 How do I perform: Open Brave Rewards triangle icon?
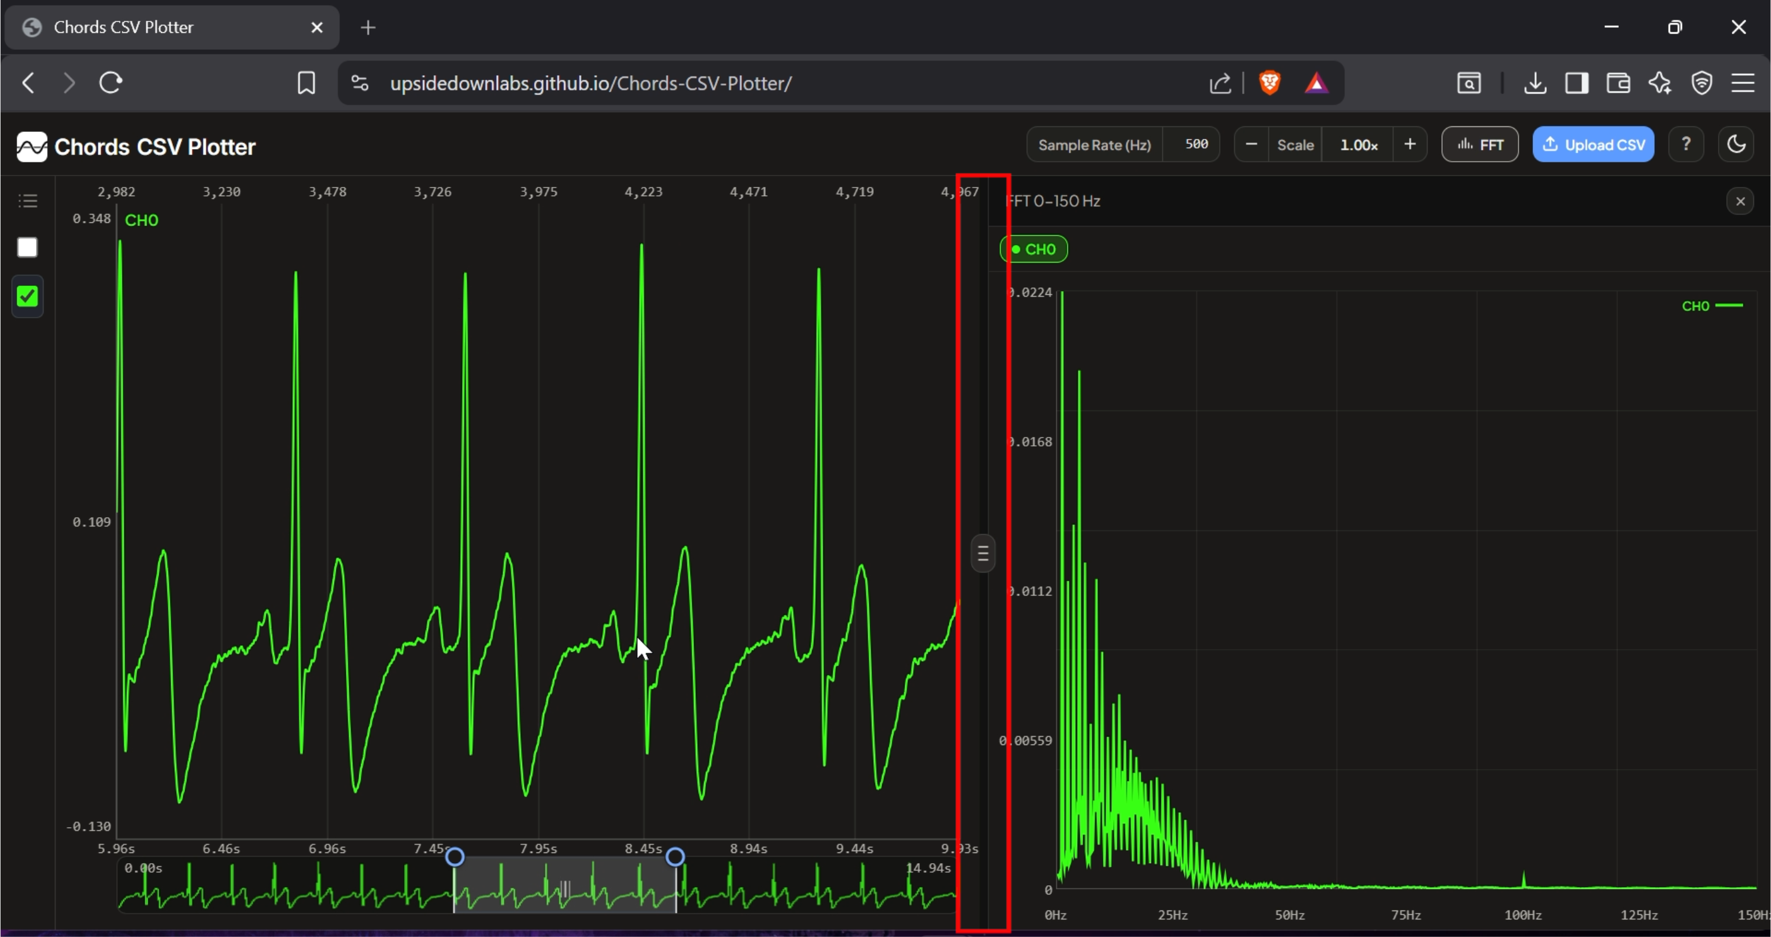1316,83
